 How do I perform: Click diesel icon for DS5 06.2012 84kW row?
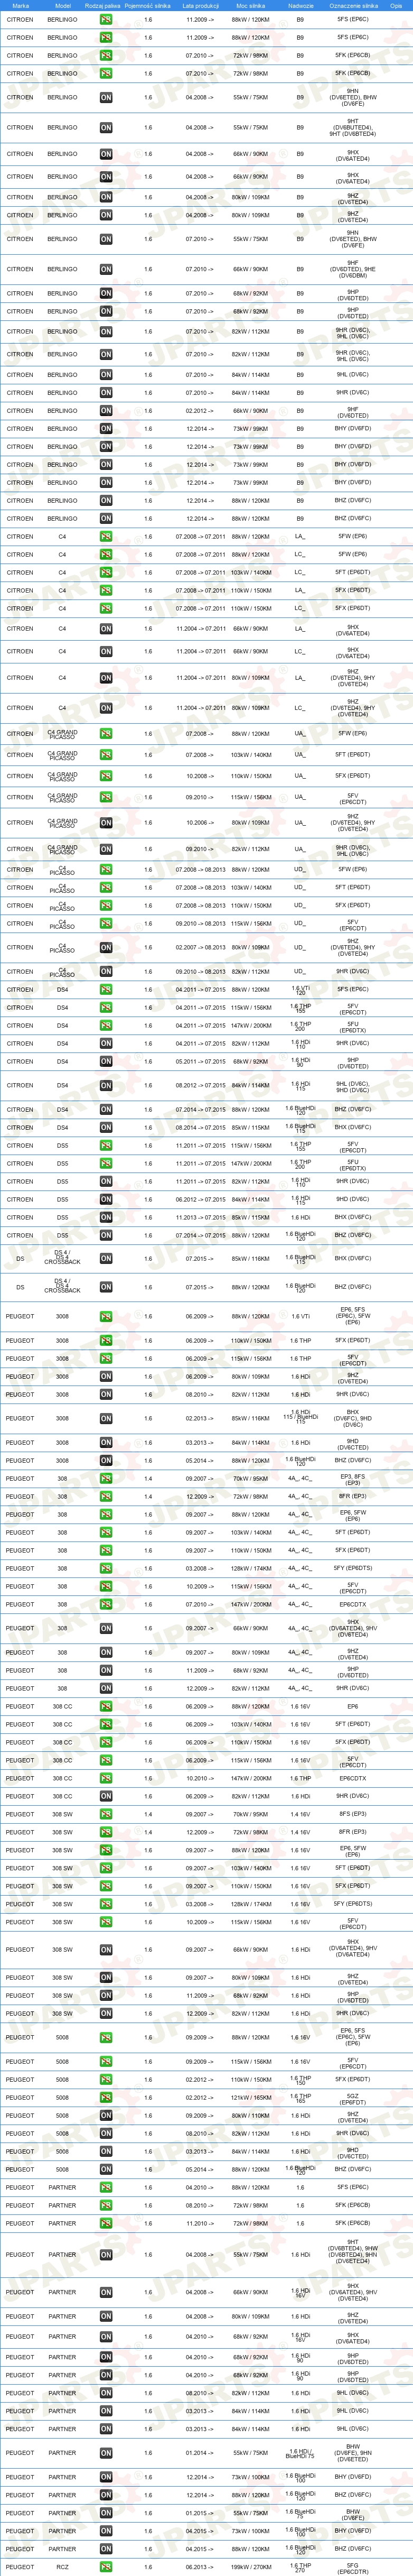(x=106, y=1200)
